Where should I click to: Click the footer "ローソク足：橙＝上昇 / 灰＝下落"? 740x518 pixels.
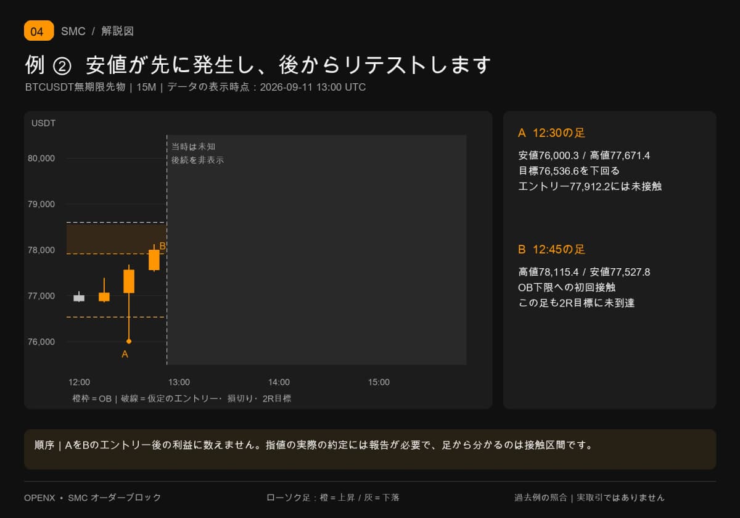333,498
